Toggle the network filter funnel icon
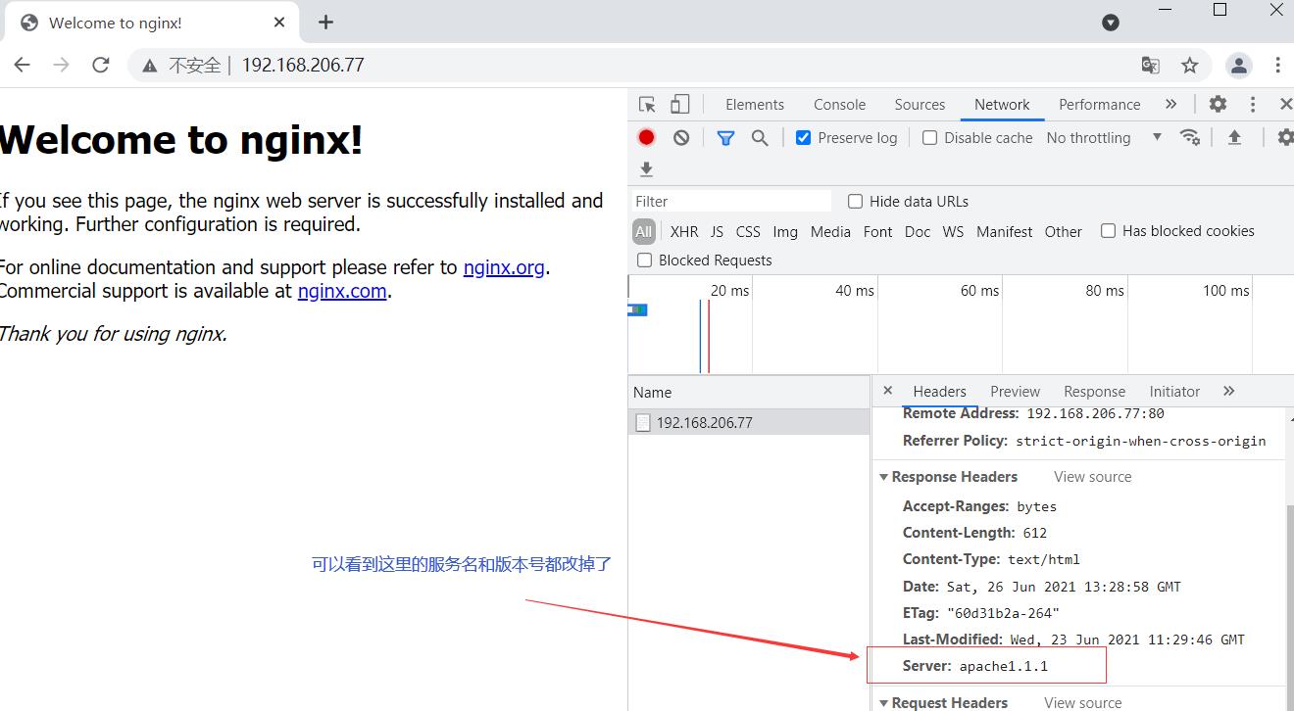This screenshot has width=1294, height=711. pos(725,138)
